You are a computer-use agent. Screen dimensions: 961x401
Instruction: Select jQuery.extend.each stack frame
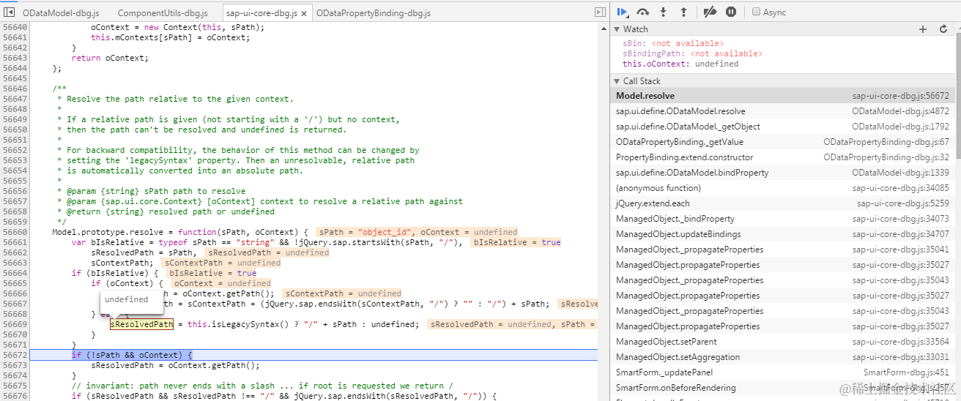pyautogui.click(x=782, y=203)
